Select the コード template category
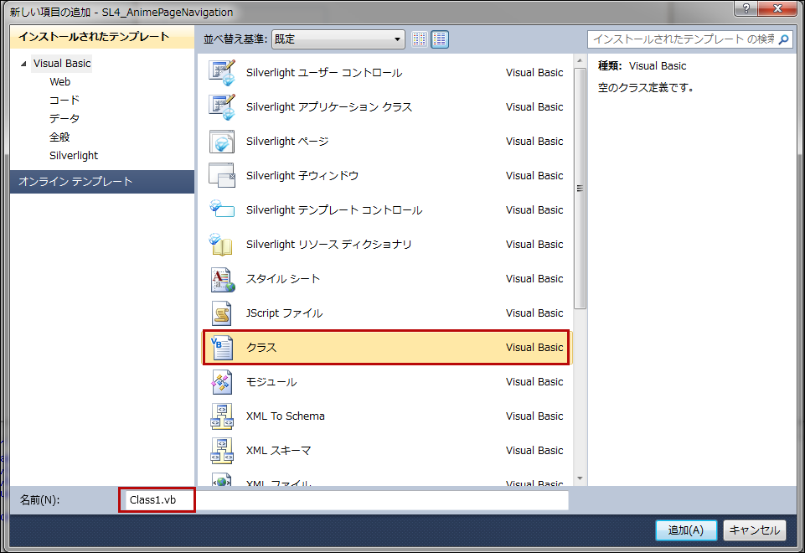Image resolution: width=805 pixels, height=553 pixels. (65, 100)
